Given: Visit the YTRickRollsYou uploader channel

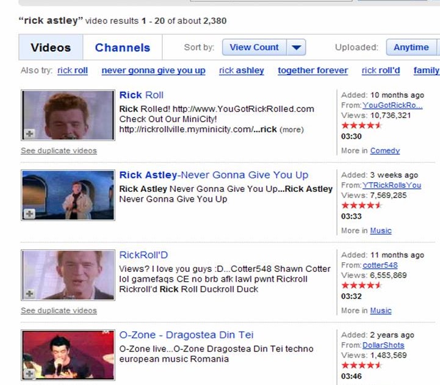Looking at the screenshot, I should tap(392, 185).
